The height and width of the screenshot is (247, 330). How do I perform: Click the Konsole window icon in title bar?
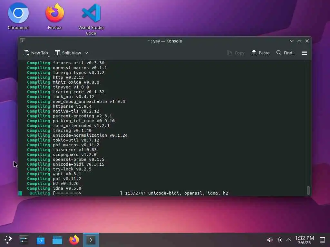[x=22, y=41]
